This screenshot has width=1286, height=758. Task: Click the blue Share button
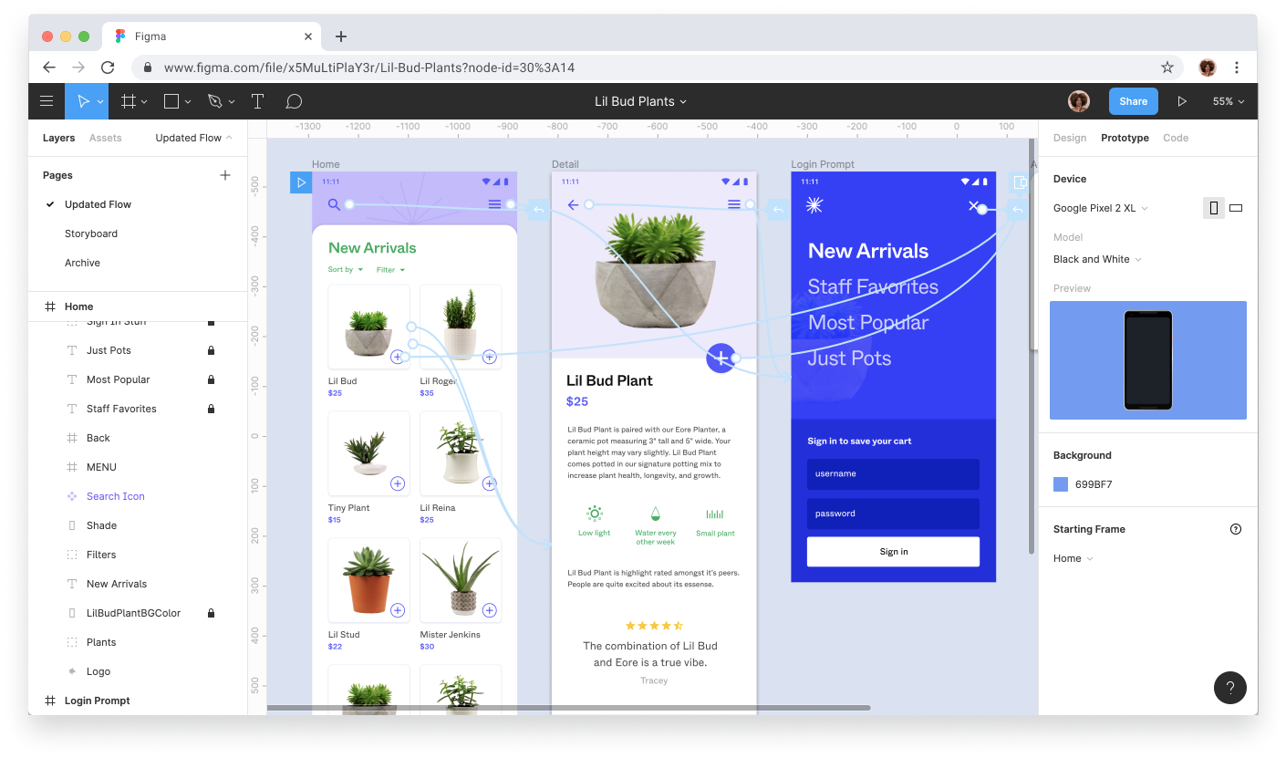[x=1133, y=101]
